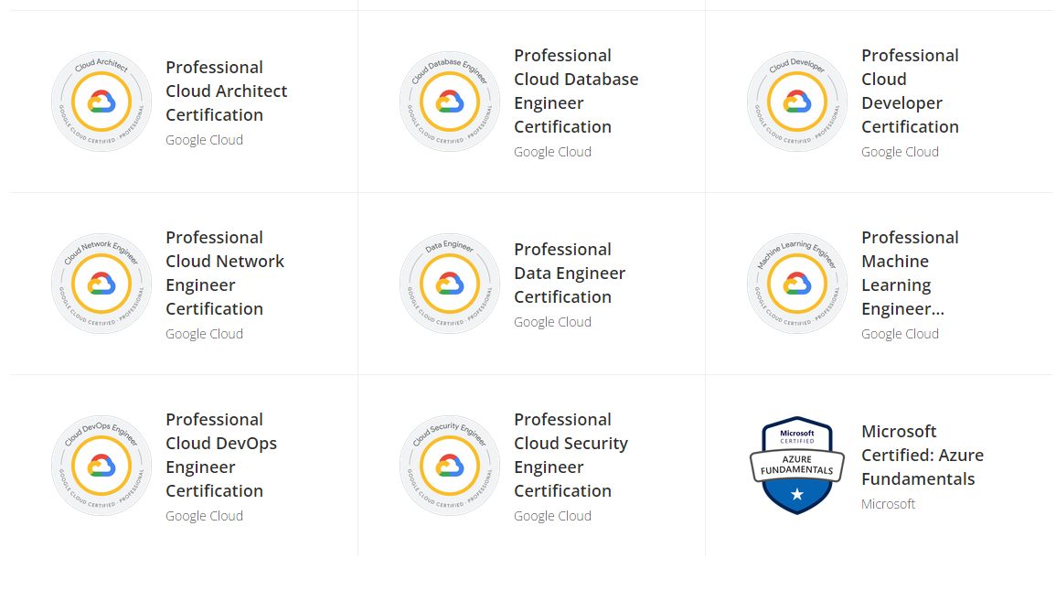
Task: Open Microsoft Certified: Azure Fundamentals page
Action: 922,455
